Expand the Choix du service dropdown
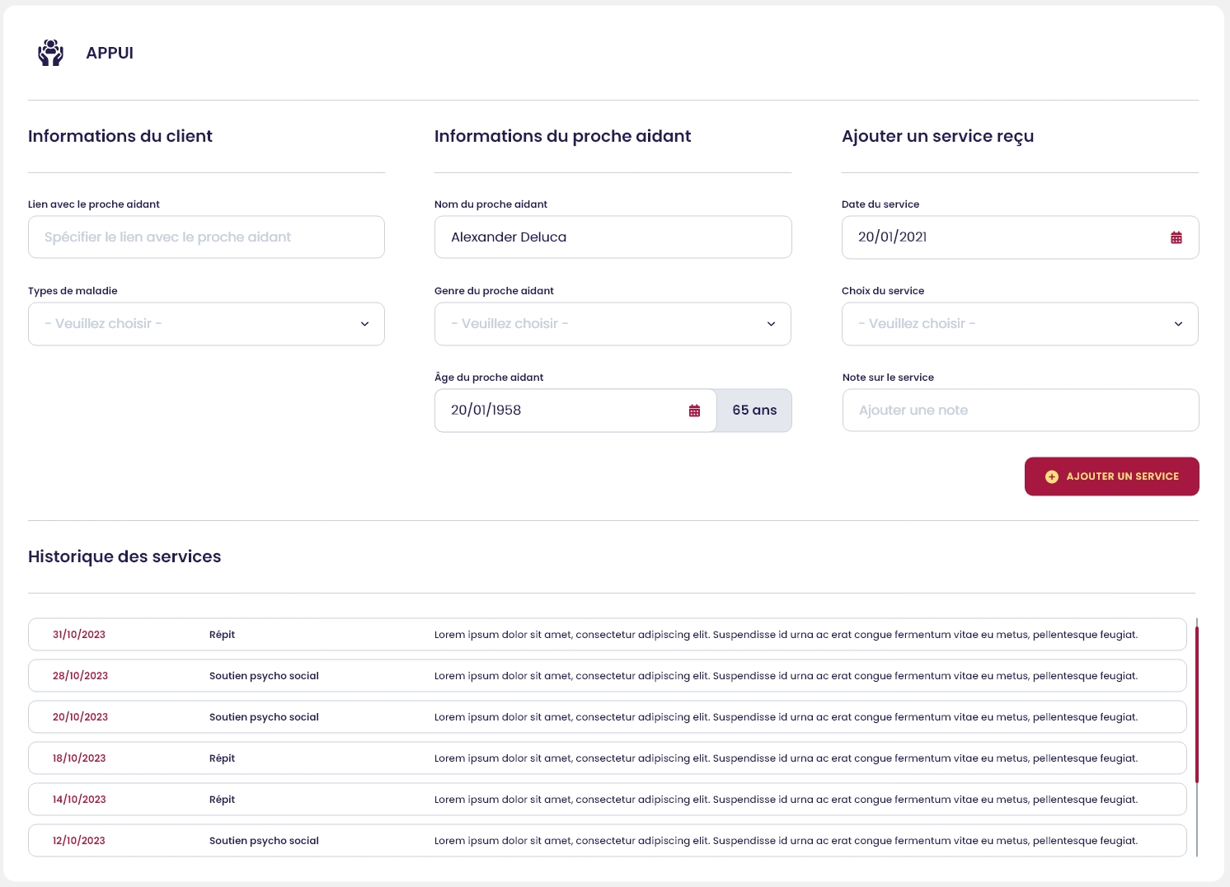Image resolution: width=1230 pixels, height=887 pixels. tap(1020, 324)
